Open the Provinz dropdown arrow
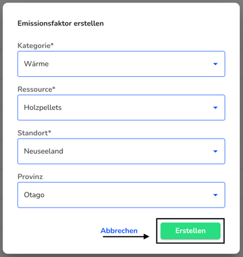243x257 pixels. [215, 195]
